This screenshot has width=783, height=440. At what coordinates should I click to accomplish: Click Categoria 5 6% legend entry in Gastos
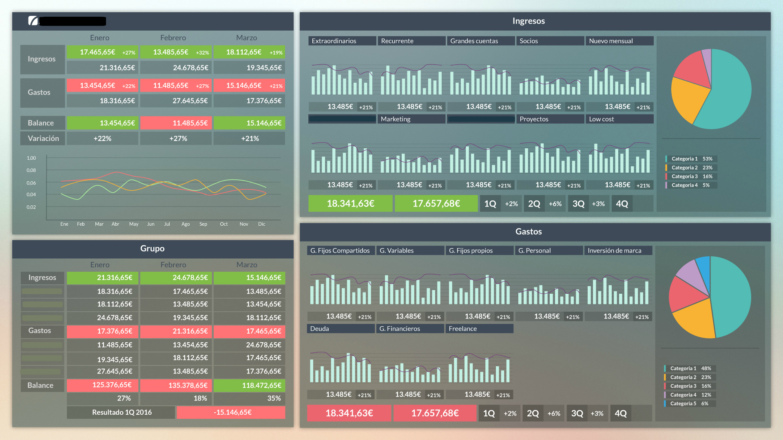point(690,404)
